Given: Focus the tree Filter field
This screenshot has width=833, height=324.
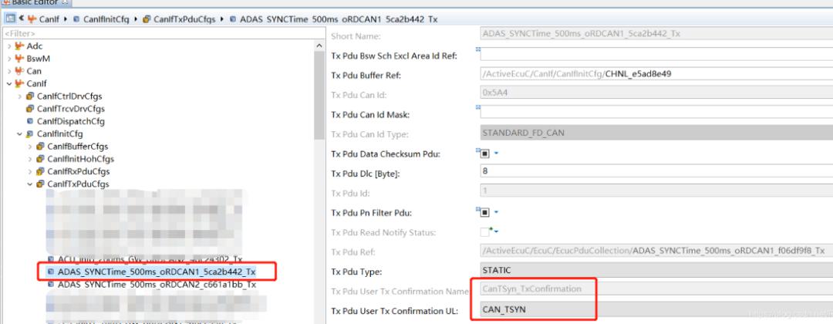Looking at the screenshot, I should click(162, 33).
